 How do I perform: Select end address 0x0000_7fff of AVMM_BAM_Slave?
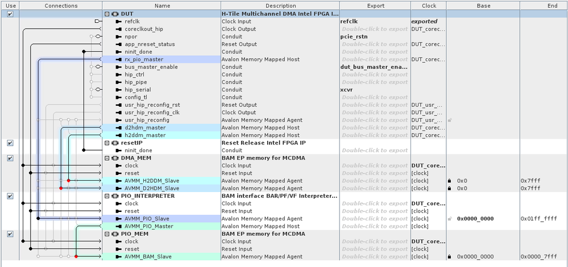pos(538,257)
